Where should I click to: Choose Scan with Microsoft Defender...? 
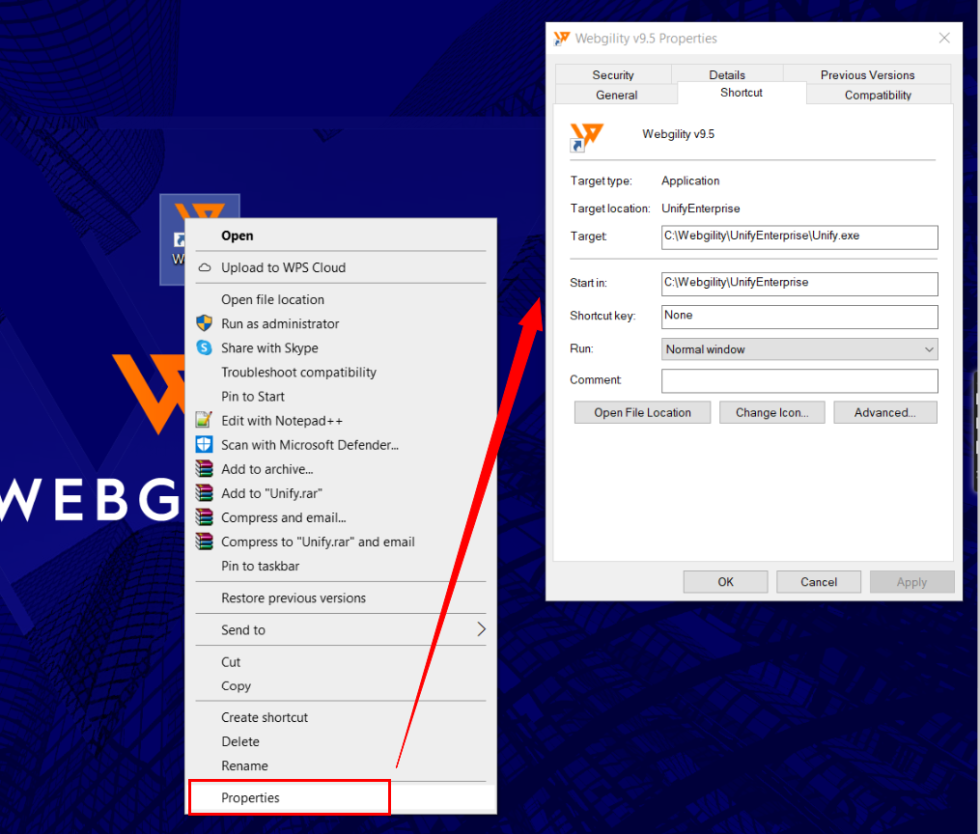pyautogui.click(x=341, y=445)
